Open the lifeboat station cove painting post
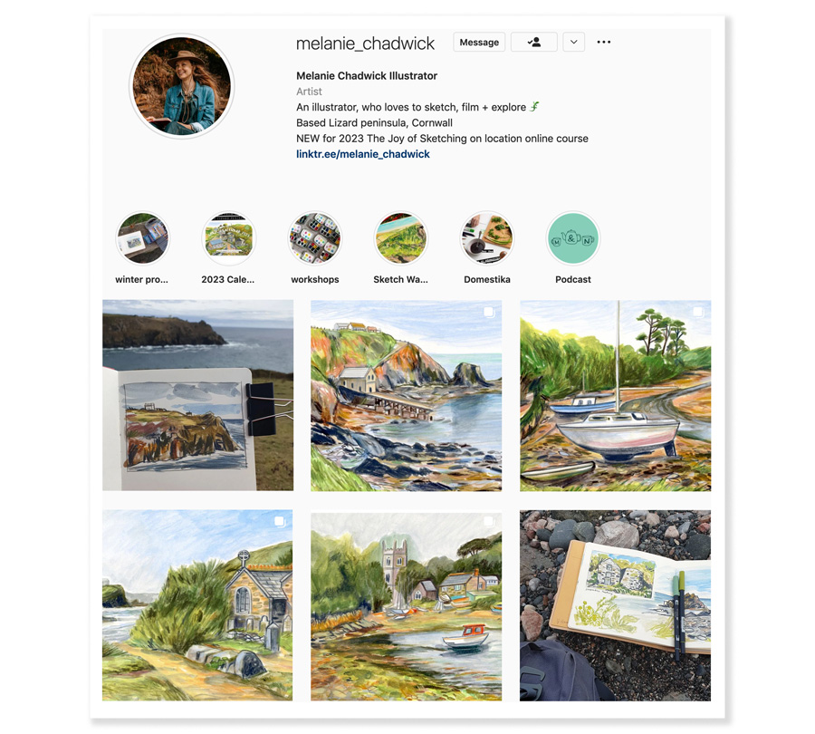This screenshot has height=734, width=815. point(406,395)
